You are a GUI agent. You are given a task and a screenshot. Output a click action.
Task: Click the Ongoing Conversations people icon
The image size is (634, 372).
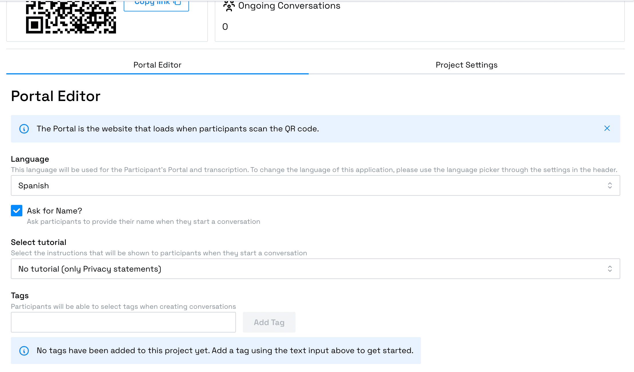point(229,6)
